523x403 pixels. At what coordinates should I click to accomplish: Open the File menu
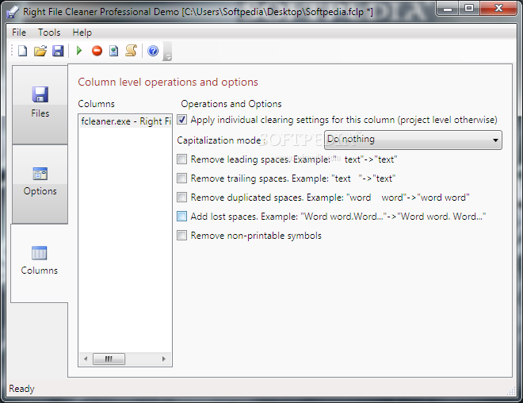19,33
